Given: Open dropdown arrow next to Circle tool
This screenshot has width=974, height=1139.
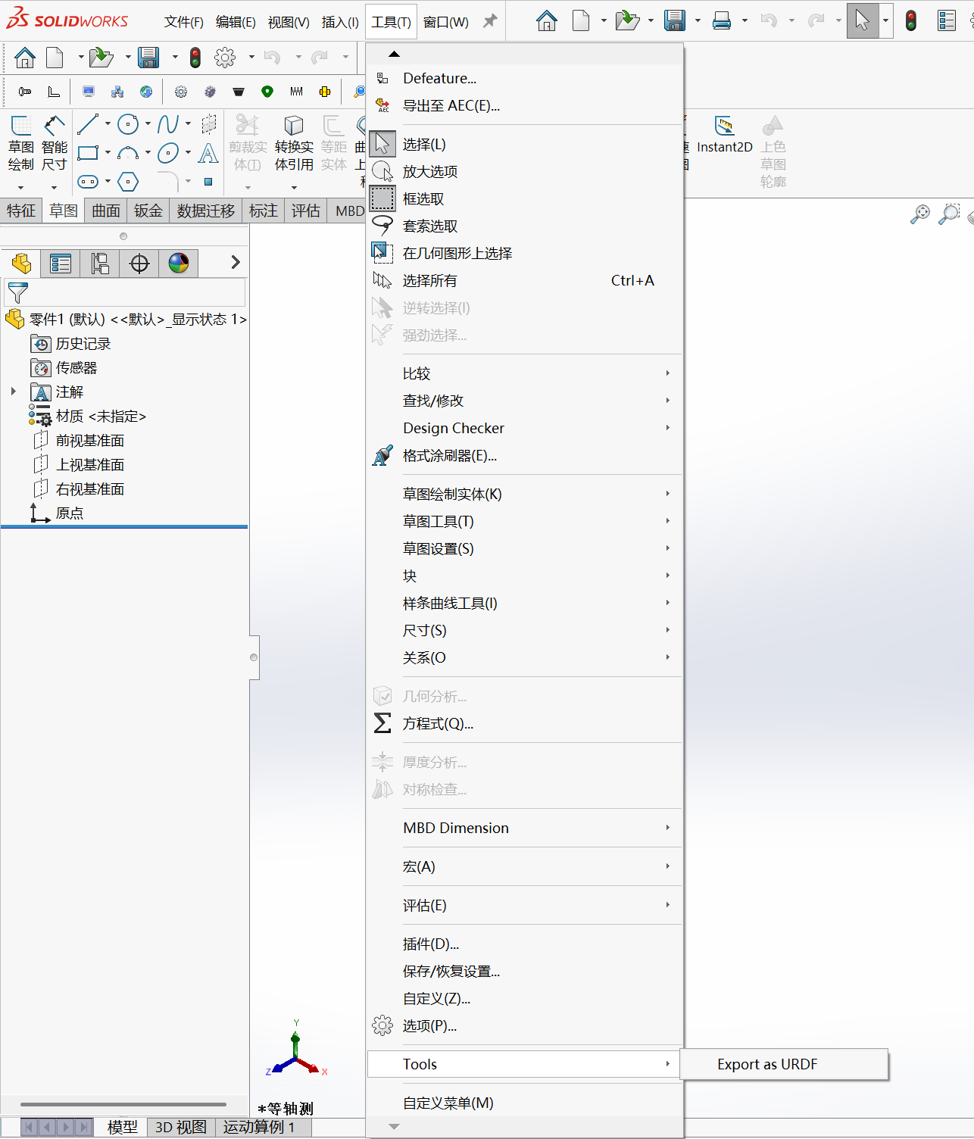Looking at the screenshot, I should 148,123.
